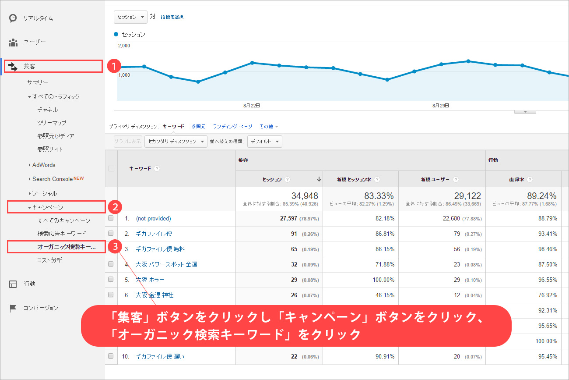Image resolution: width=569 pixels, height=380 pixels.
Task: Open the ギガファイル便 keyword link
Action: point(154,234)
